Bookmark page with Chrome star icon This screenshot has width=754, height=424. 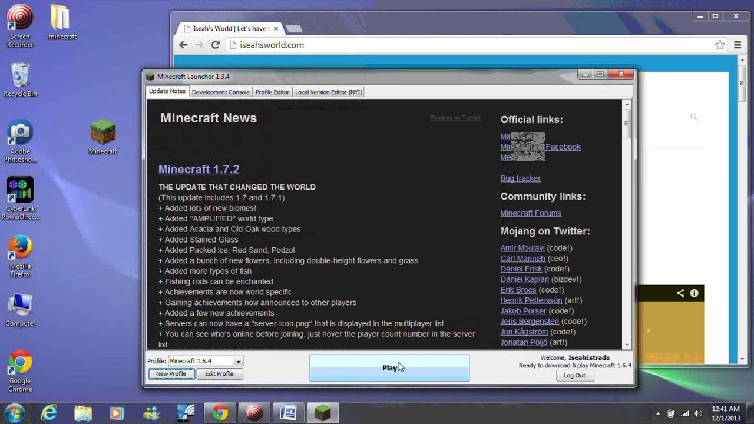tap(719, 45)
